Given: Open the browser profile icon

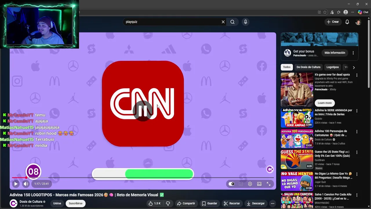Looking at the screenshot, I should pos(345,12).
